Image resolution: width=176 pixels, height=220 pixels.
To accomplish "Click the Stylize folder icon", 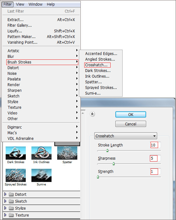I will point(11,208).
